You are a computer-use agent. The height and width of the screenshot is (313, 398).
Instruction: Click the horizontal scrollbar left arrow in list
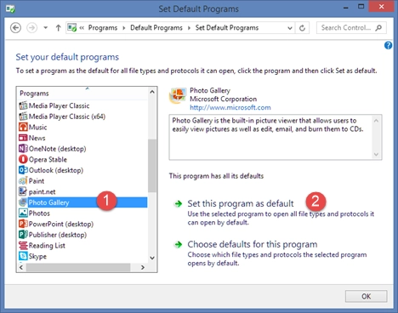click(21, 267)
